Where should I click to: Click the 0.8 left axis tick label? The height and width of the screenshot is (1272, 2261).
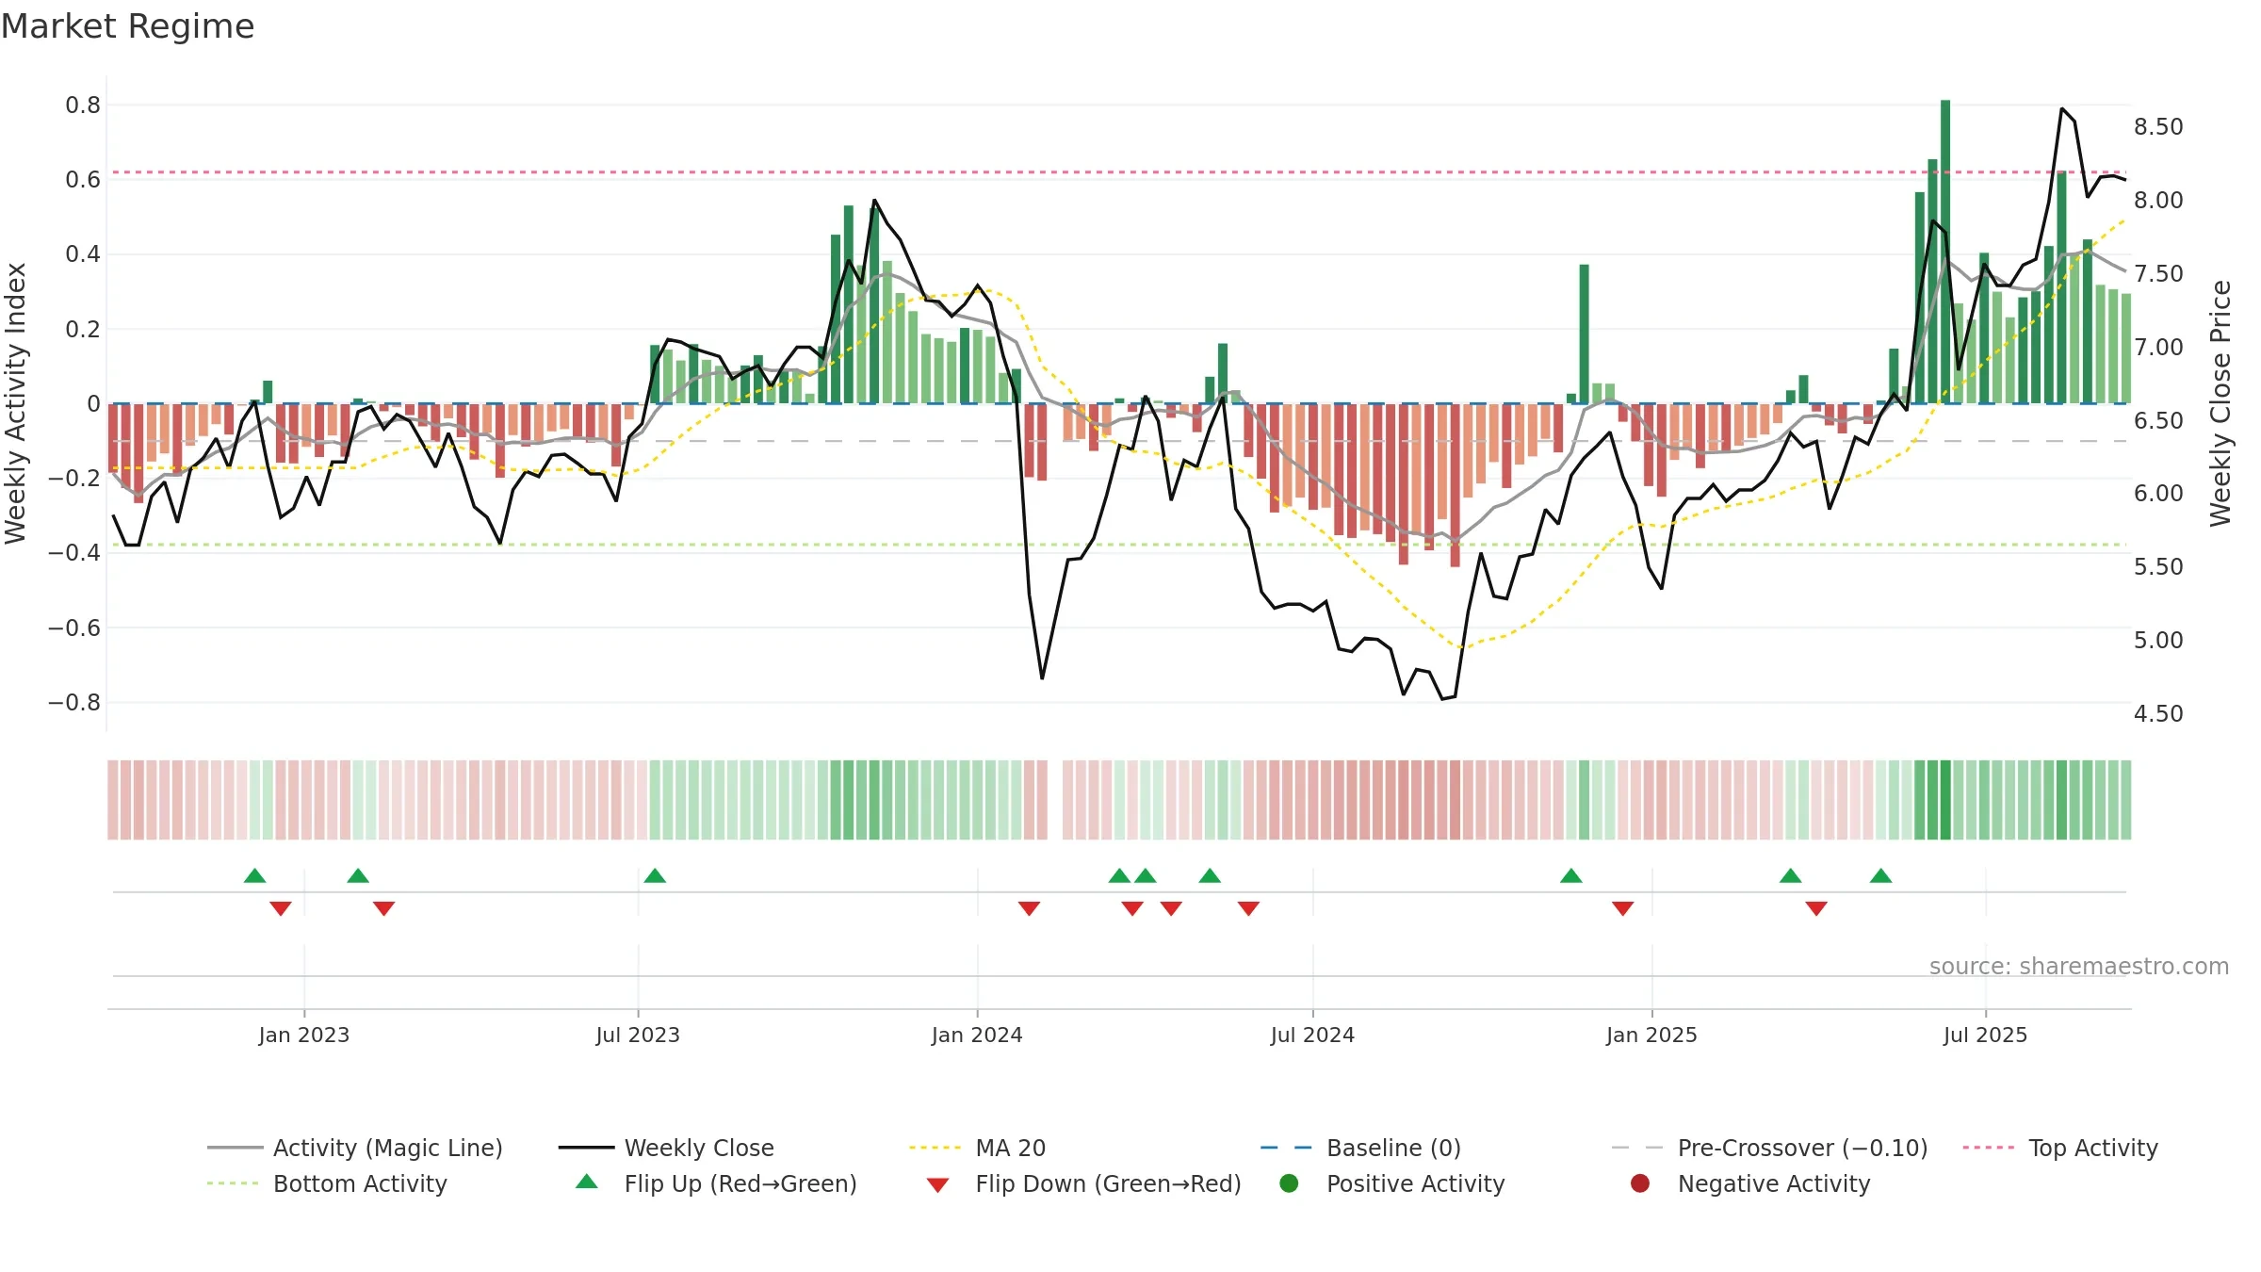pyautogui.click(x=83, y=105)
